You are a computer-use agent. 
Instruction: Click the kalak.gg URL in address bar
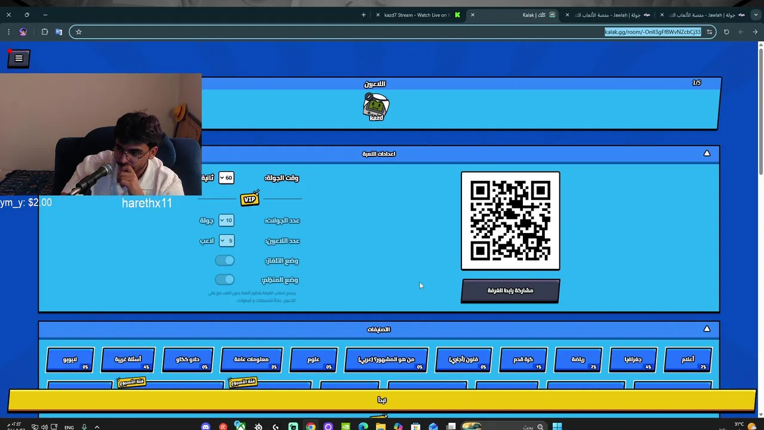coord(652,32)
